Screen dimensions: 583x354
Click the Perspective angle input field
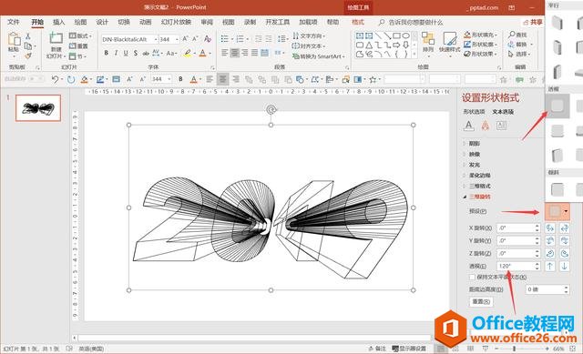(516, 266)
